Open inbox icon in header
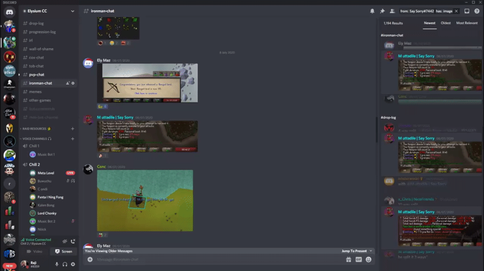The height and width of the screenshot is (271, 484). point(467,11)
